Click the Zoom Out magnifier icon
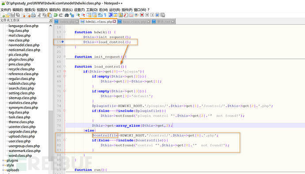Viewport: 305px width, 174px height. click(83, 15)
